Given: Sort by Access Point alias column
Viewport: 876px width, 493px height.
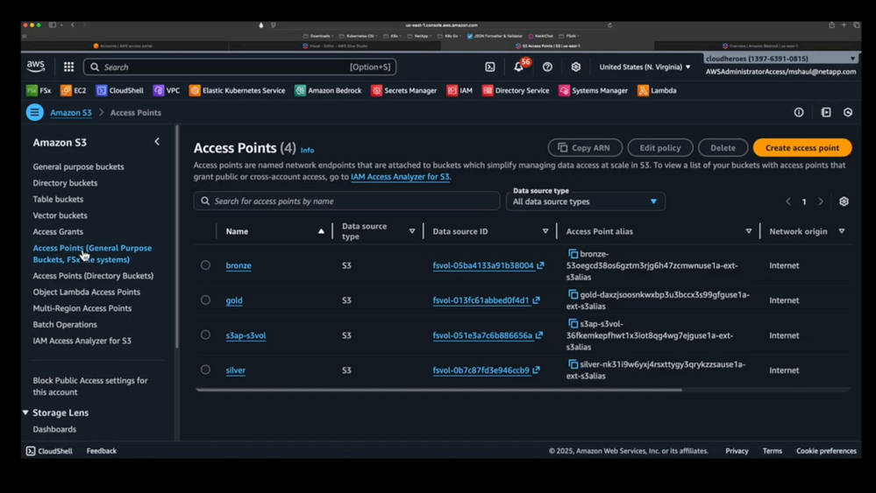Looking at the screenshot, I should 749,231.
